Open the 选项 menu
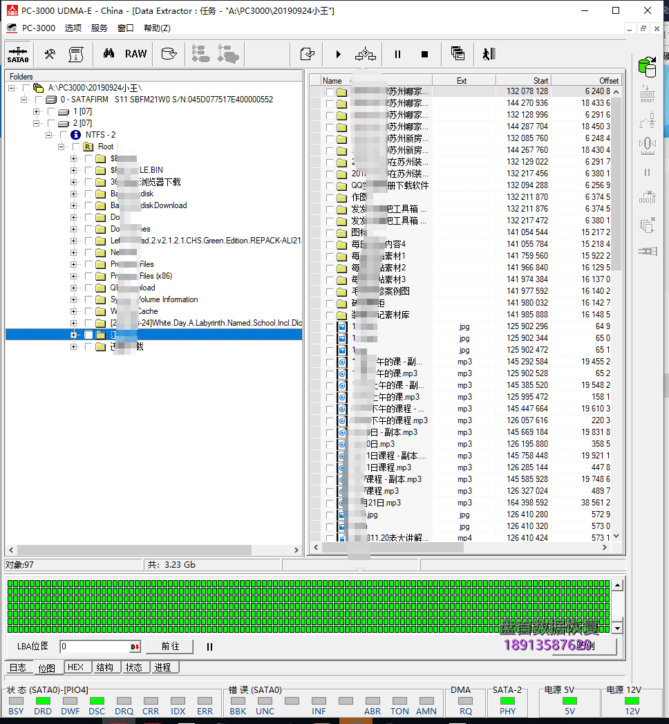Viewport: 669px width, 724px height. coord(73,28)
